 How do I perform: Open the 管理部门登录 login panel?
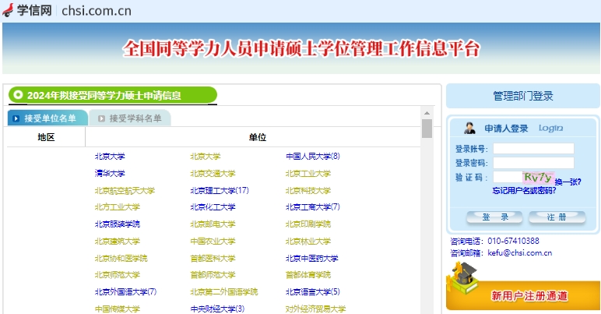coord(523,96)
